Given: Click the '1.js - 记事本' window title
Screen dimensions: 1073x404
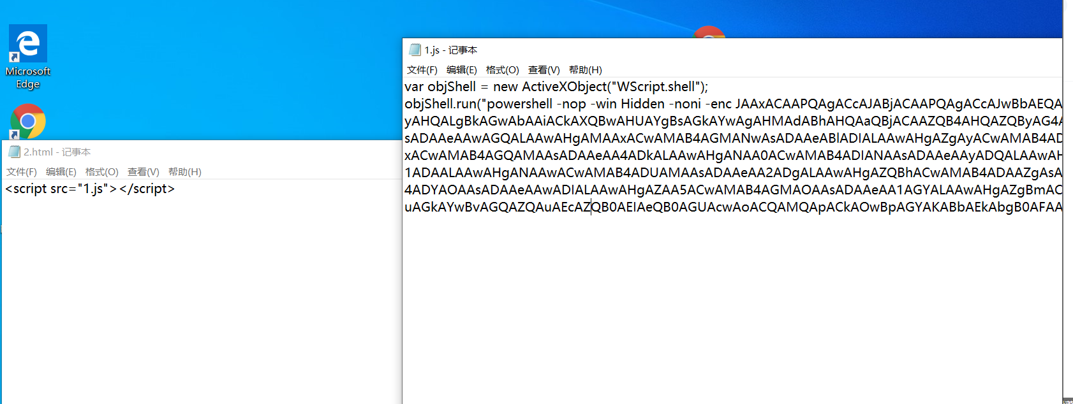Looking at the screenshot, I should 451,50.
